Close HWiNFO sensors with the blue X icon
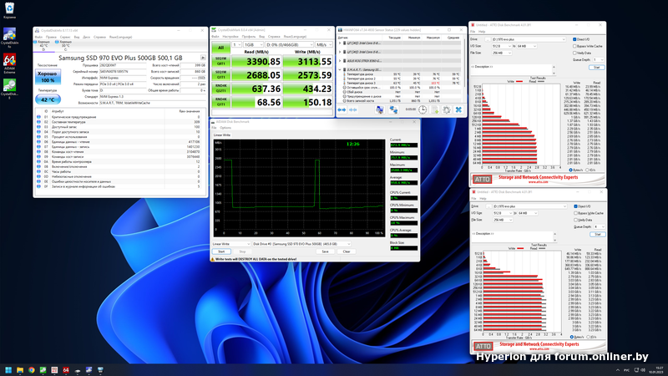668x376 pixels. tap(458, 109)
